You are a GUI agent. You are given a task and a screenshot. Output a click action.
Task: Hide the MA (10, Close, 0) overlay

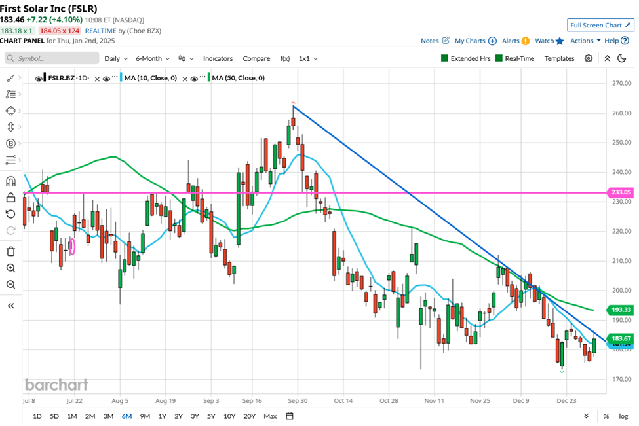pos(105,77)
